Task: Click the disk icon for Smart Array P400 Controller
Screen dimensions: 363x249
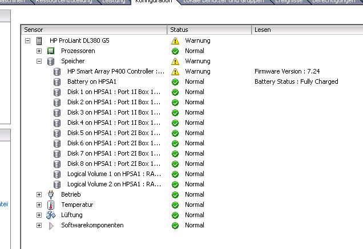Action: click(x=57, y=72)
